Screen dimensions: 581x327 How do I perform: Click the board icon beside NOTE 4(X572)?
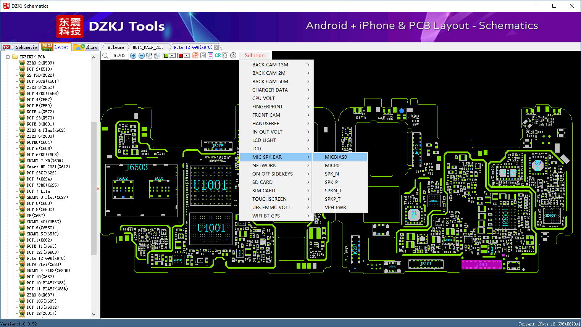22,112
